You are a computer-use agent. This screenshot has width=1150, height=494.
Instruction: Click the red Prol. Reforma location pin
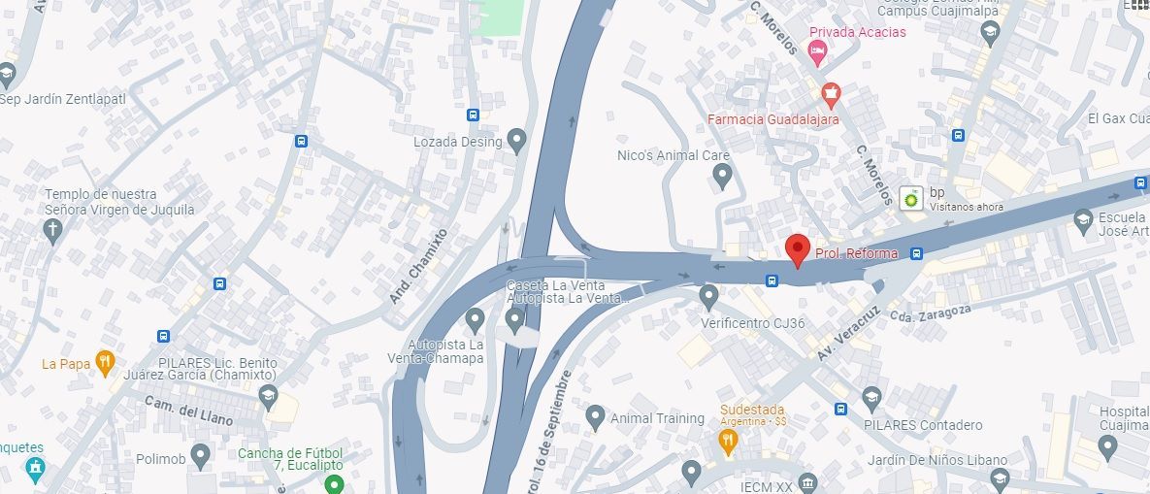click(x=797, y=250)
